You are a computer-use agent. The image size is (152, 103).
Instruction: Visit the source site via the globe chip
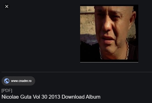click(18, 81)
